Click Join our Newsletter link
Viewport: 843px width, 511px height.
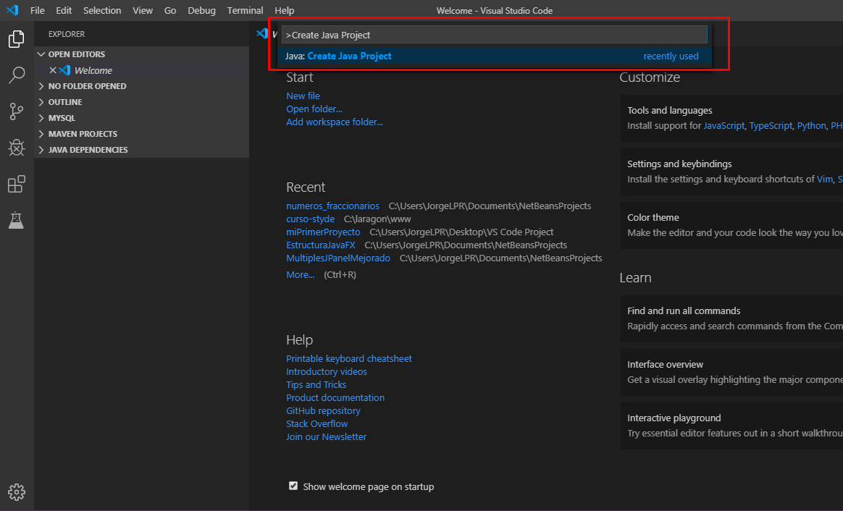point(327,437)
